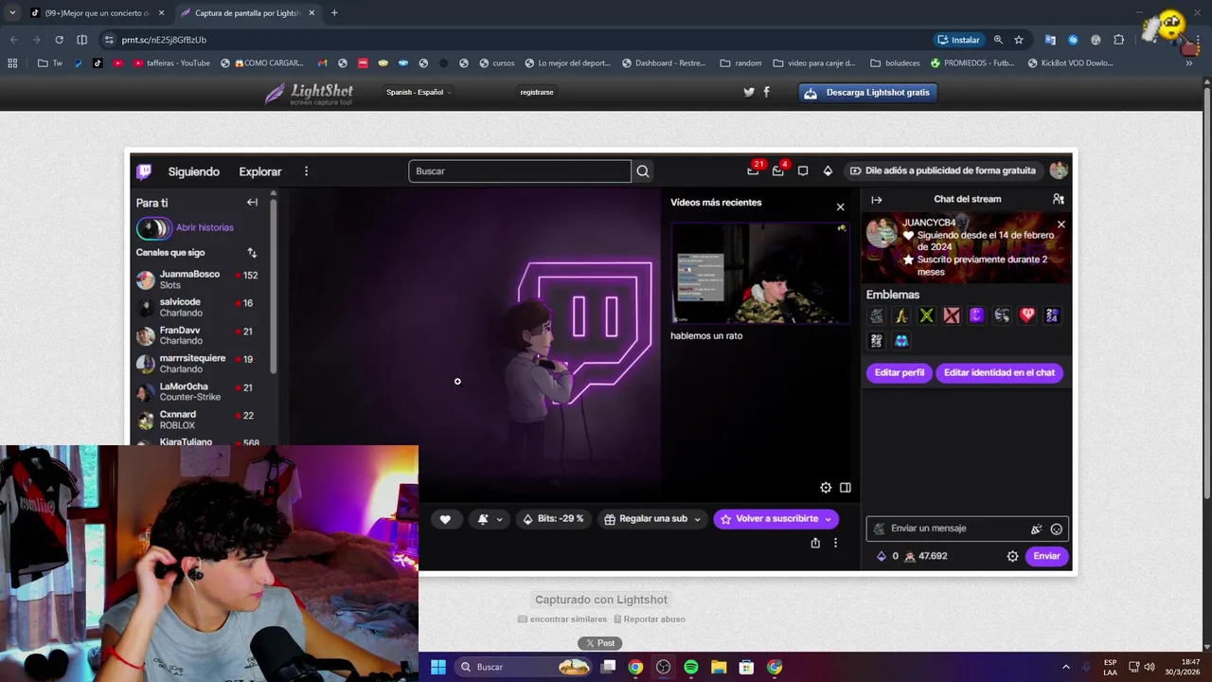Image resolution: width=1212 pixels, height=682 pixels.
Task: Click the Twitch Buscar search field
Action: [x=520, y=171]
